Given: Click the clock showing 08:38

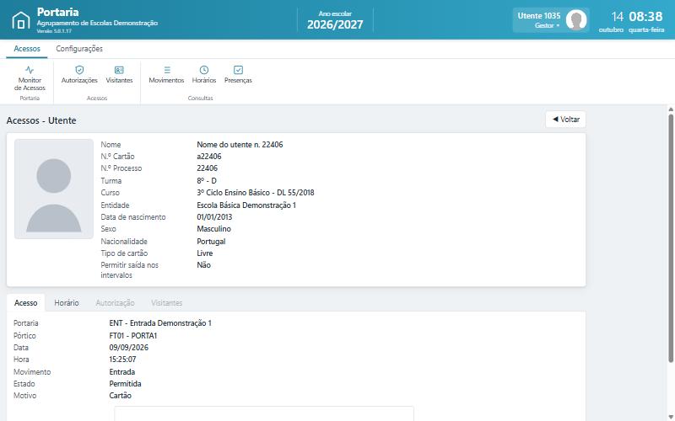Looking at the screenshot, I should pyautogui.click(x=645, y=16).
